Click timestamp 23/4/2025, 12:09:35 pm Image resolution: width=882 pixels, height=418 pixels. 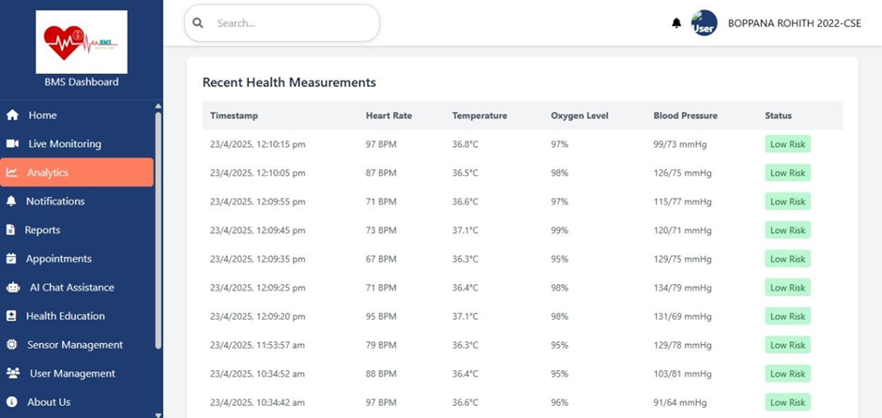click(258, 259)
